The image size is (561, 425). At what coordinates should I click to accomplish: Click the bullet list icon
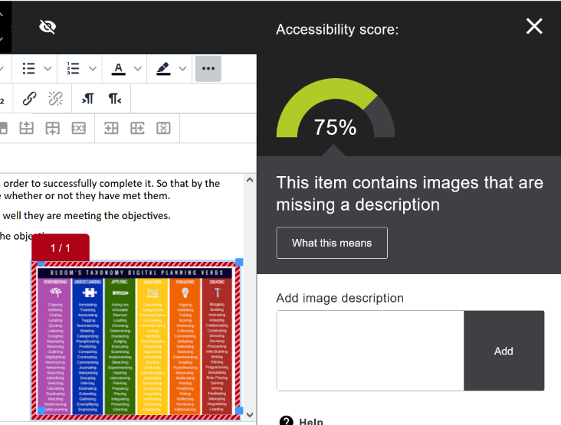pyautogui.click(x=29, y=68)
